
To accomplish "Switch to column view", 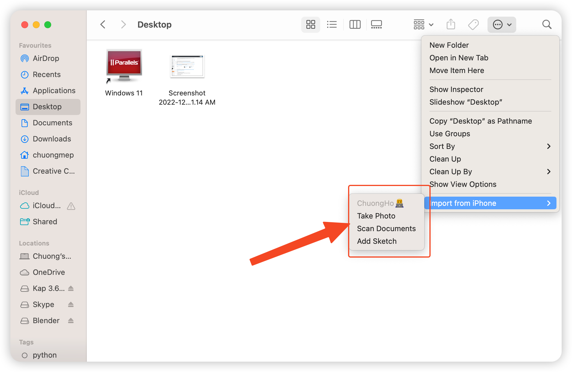I will point(355,24).
